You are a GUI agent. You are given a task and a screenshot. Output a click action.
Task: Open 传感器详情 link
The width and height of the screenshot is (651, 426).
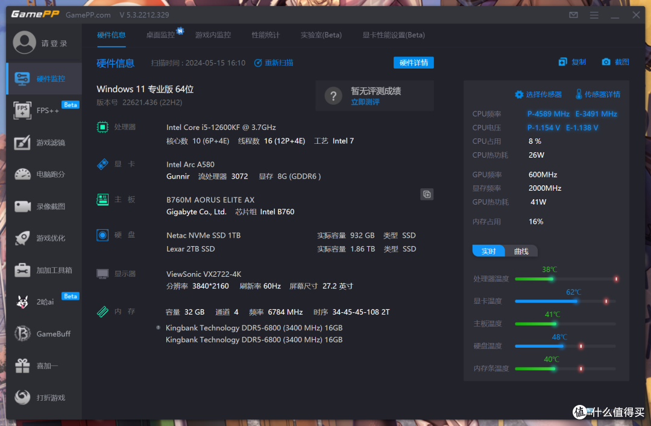coord(598,94)
